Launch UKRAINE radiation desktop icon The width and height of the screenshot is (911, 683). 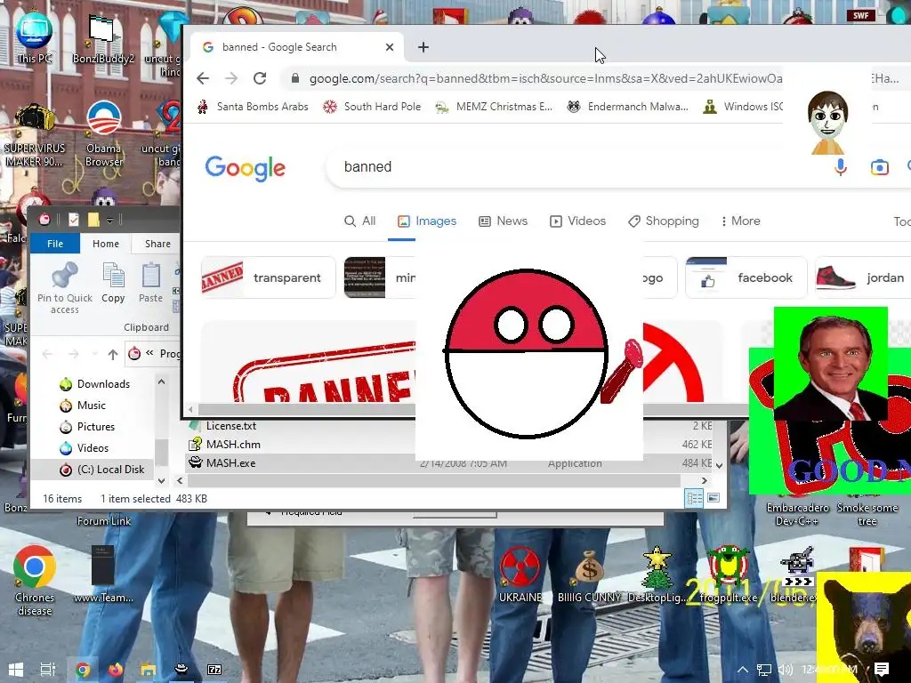520,575
